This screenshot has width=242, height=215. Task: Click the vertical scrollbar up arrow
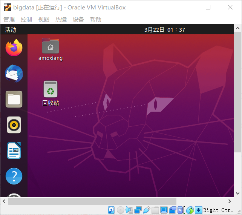pos(238,28)
